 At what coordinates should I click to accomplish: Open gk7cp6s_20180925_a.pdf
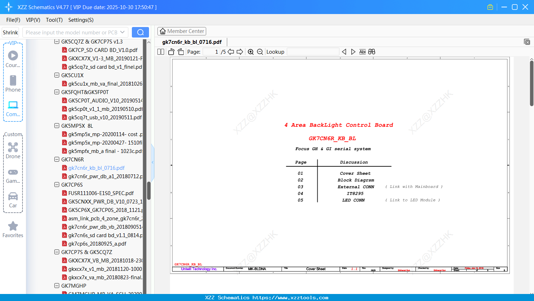94,243
